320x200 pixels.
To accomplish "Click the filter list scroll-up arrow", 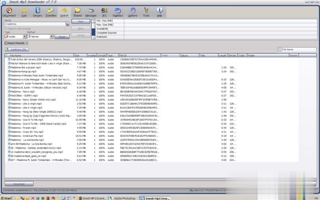I will [x=93, y=21].
